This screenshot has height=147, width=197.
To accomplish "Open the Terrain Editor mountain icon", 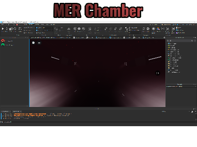I will 69,29.
